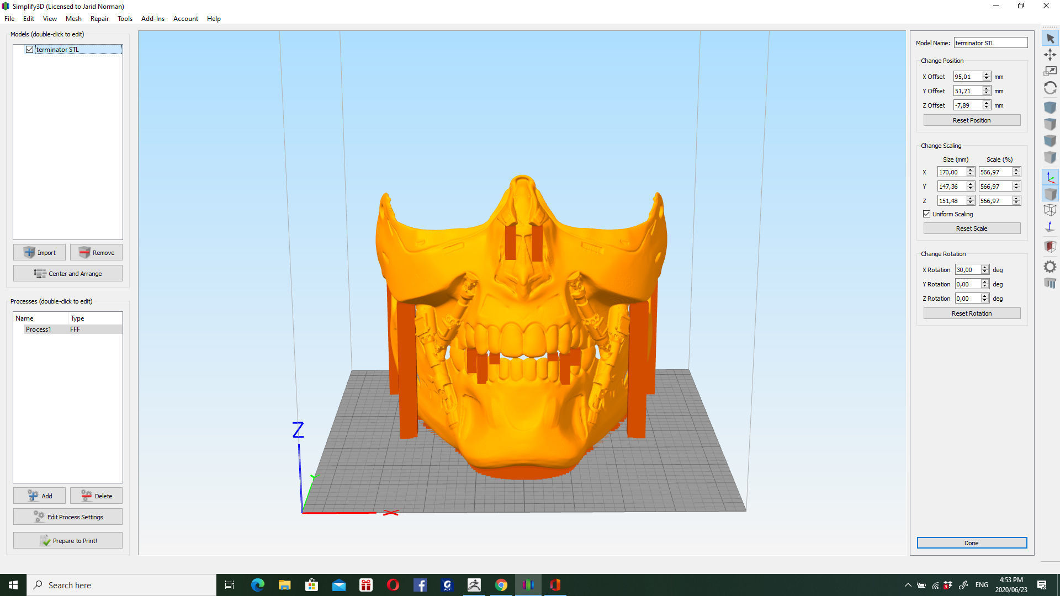1060x596 pixels.
Task: Click the Reset Scale button
Action: [x=972, y=228]
